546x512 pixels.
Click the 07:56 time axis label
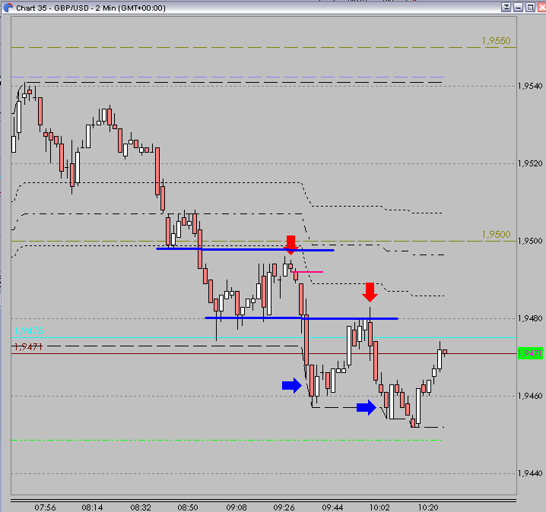coord(45,507)
